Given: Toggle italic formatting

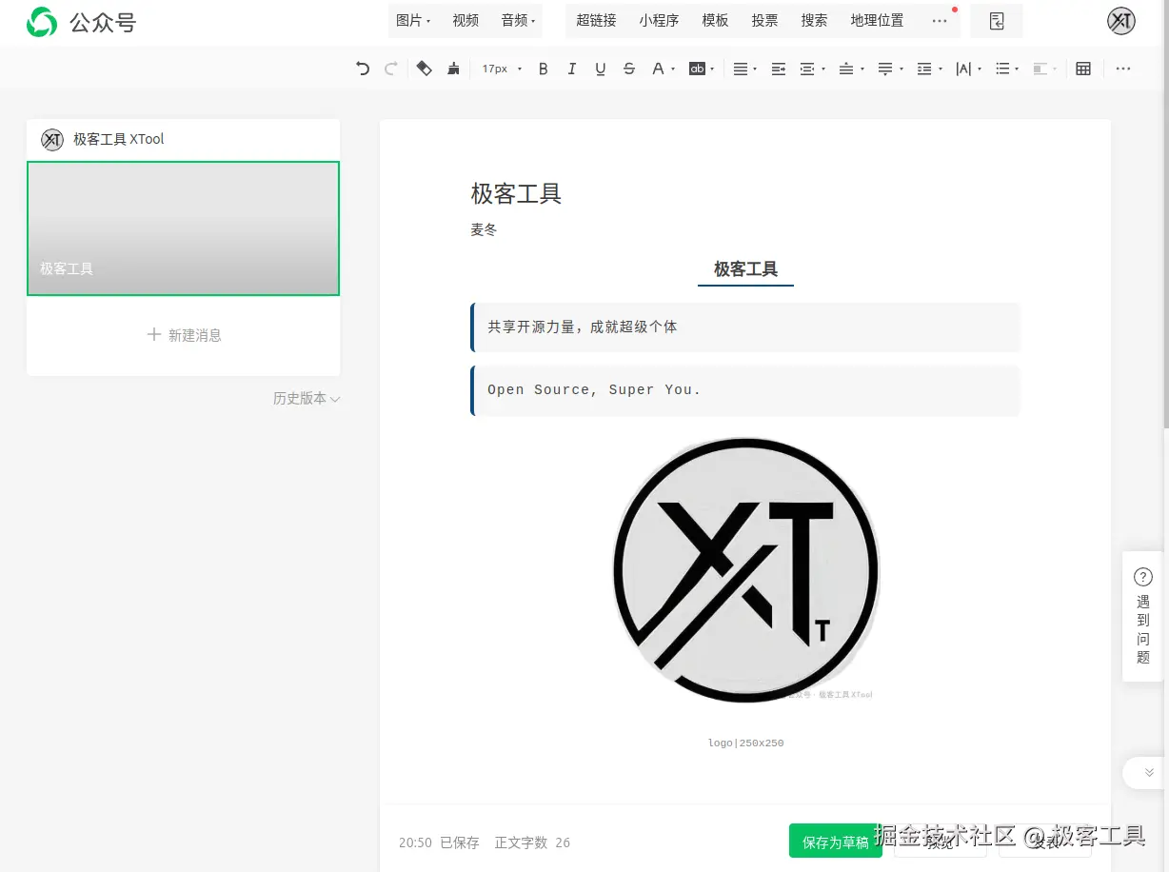Looking at the screenshot, I should [x=571, y=68].
